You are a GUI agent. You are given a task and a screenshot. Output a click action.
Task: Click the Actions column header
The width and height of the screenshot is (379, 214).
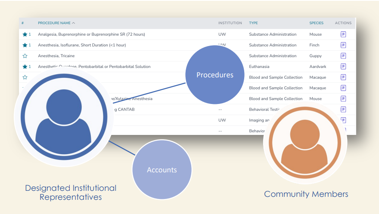343,23
